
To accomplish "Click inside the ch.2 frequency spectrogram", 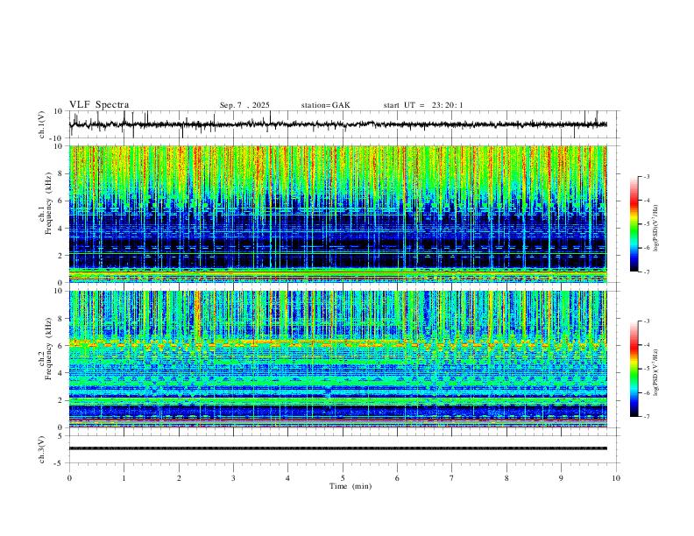I will [x=338, y=359].
